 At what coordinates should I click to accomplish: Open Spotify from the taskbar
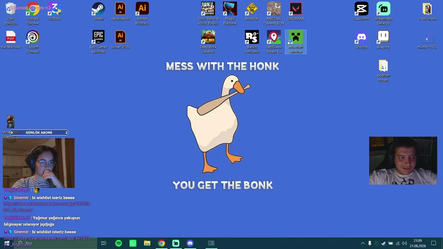119,243
